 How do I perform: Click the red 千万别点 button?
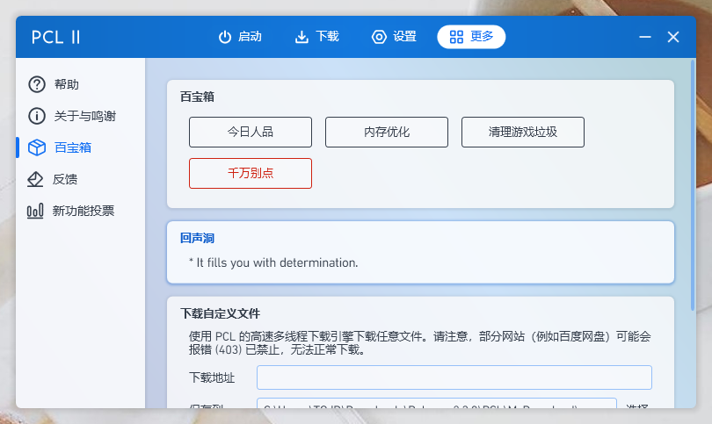[251, 173]
